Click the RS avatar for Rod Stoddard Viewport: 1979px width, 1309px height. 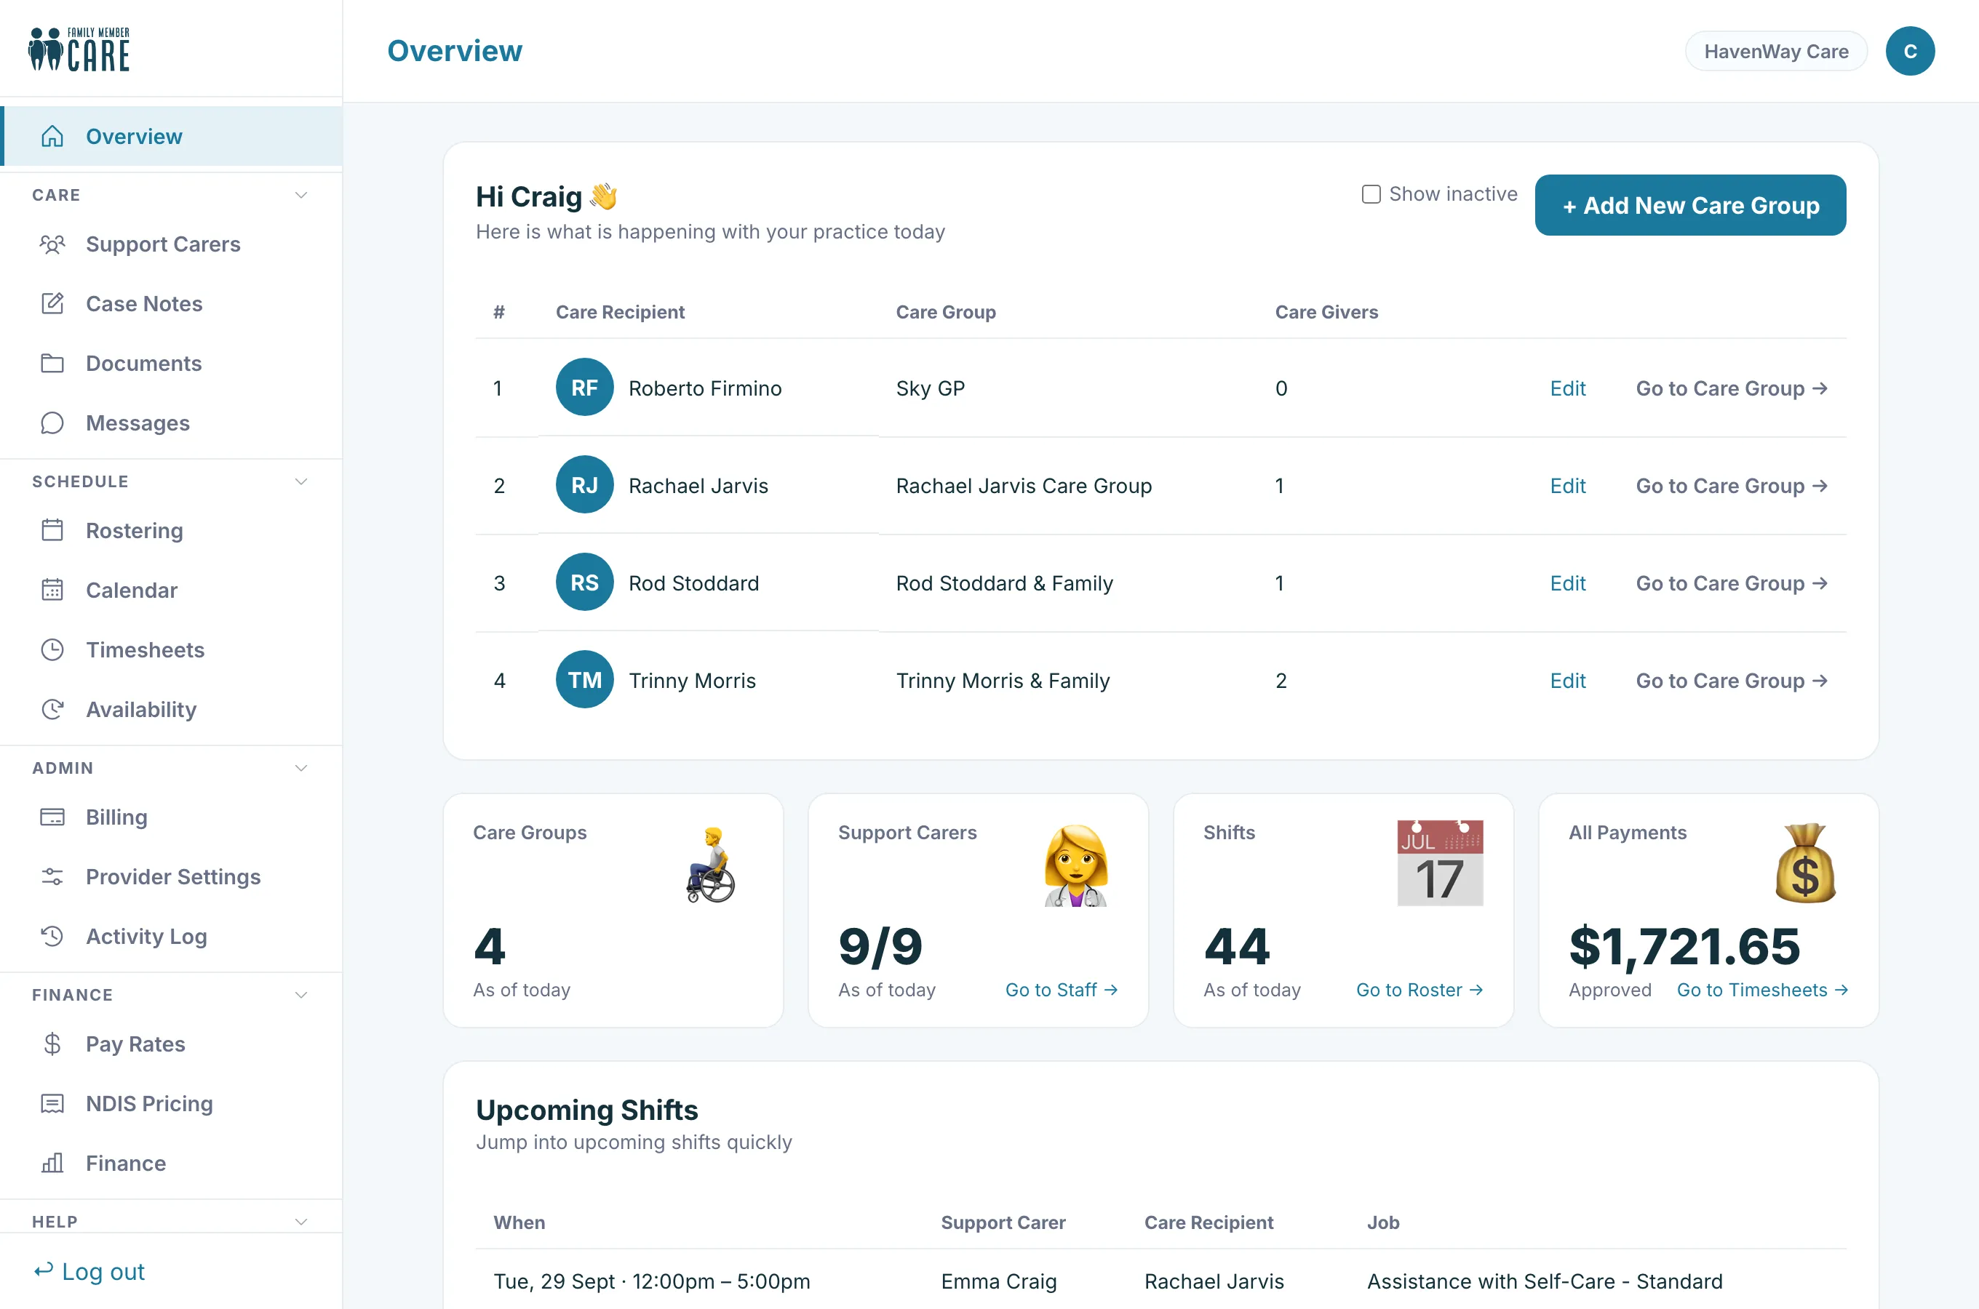(x=584, y=583)
